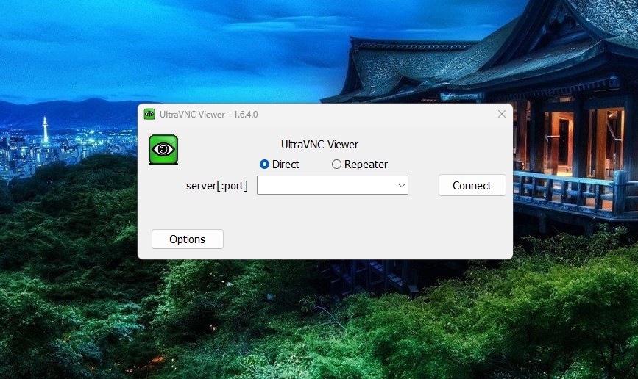Click the "UltraVNC Viewer" heading text
Image resolution: width=638 pixels, height=379 pixels.
pos(319,145)
